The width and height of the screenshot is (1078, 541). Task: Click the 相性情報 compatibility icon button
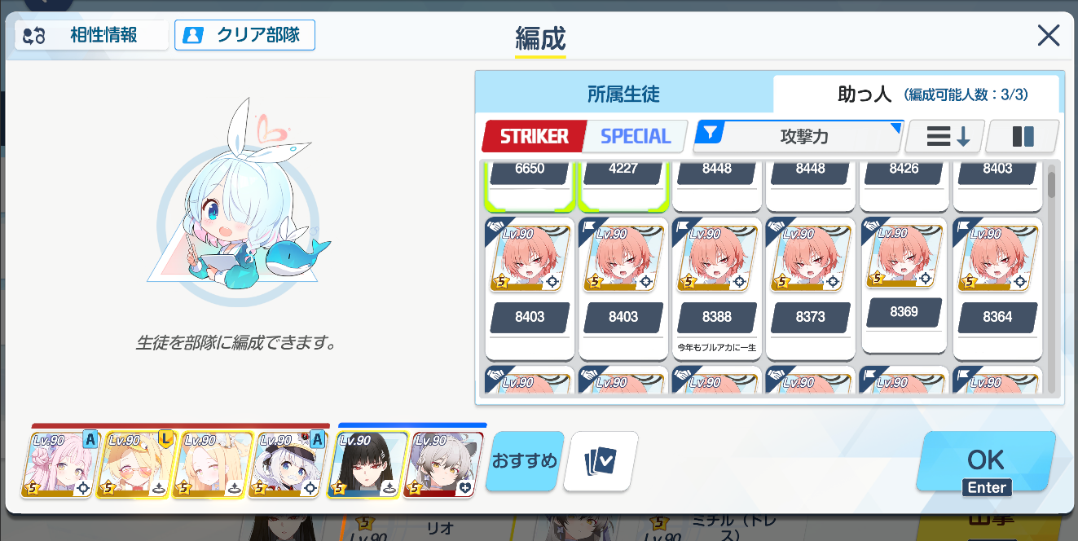point(91,35)
